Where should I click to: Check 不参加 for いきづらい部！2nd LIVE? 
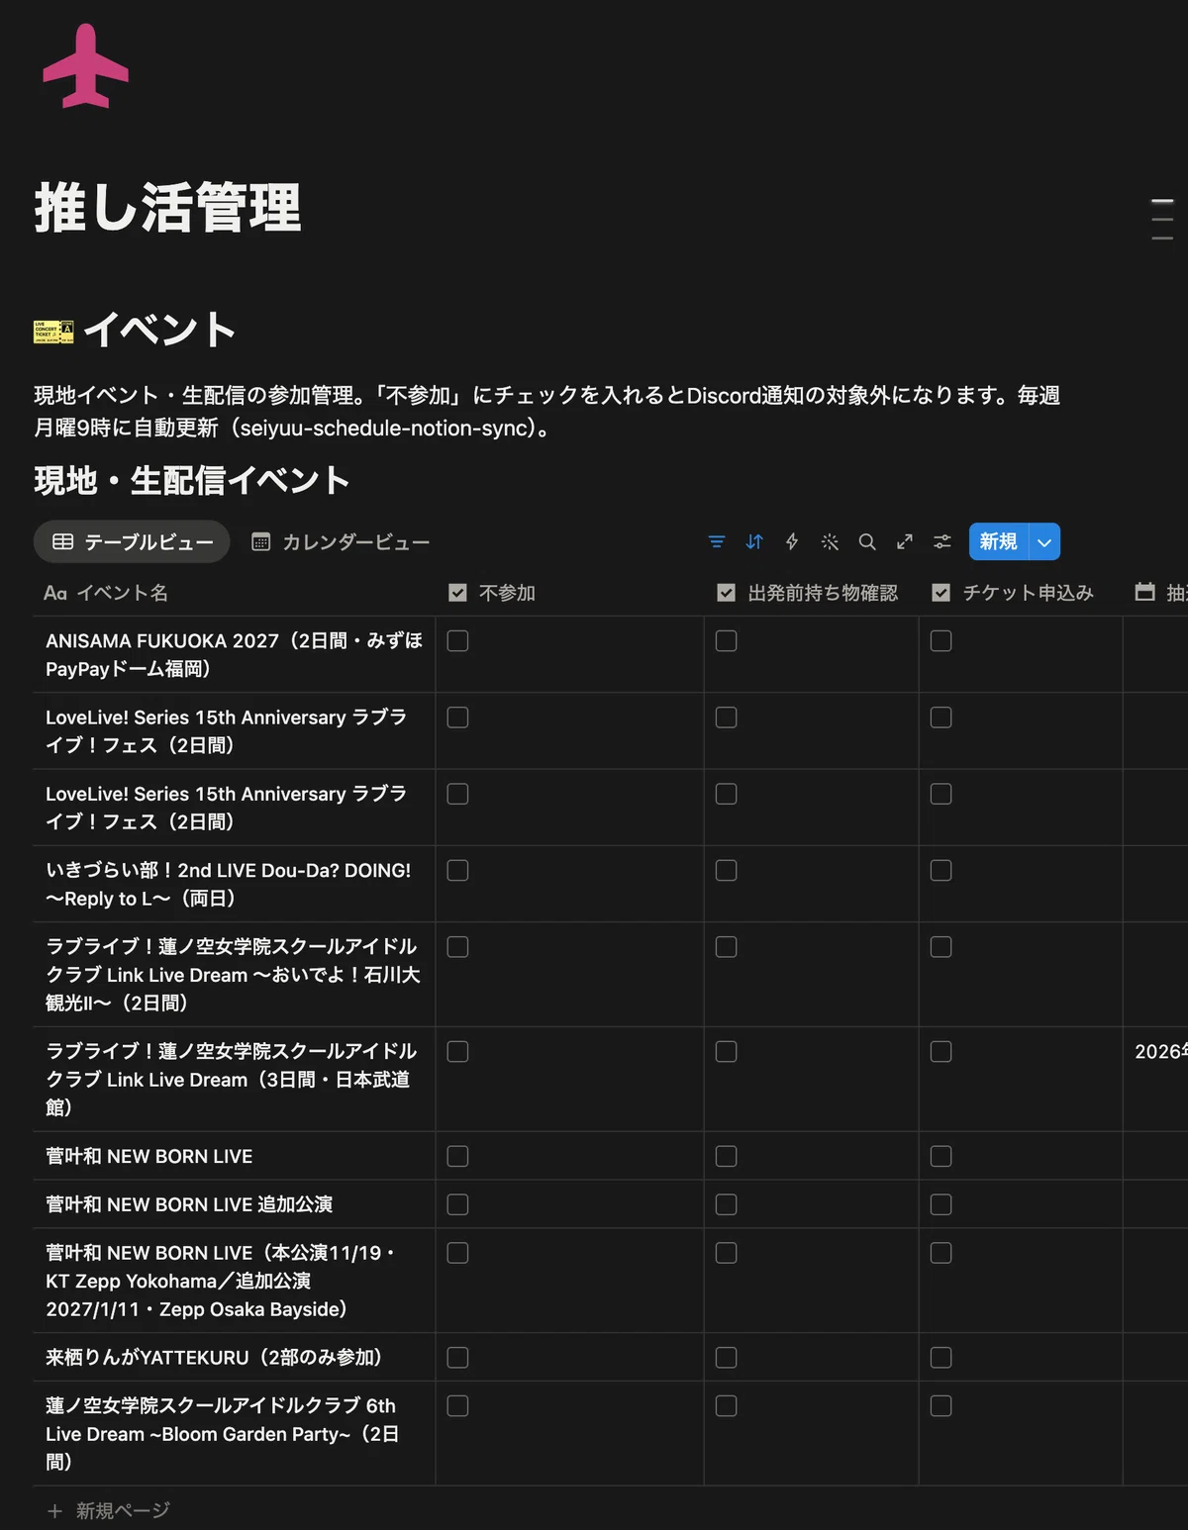coord(457,870)
